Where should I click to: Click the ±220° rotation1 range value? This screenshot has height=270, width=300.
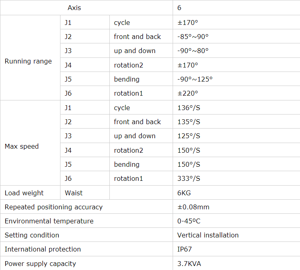(x=188, y=93)
